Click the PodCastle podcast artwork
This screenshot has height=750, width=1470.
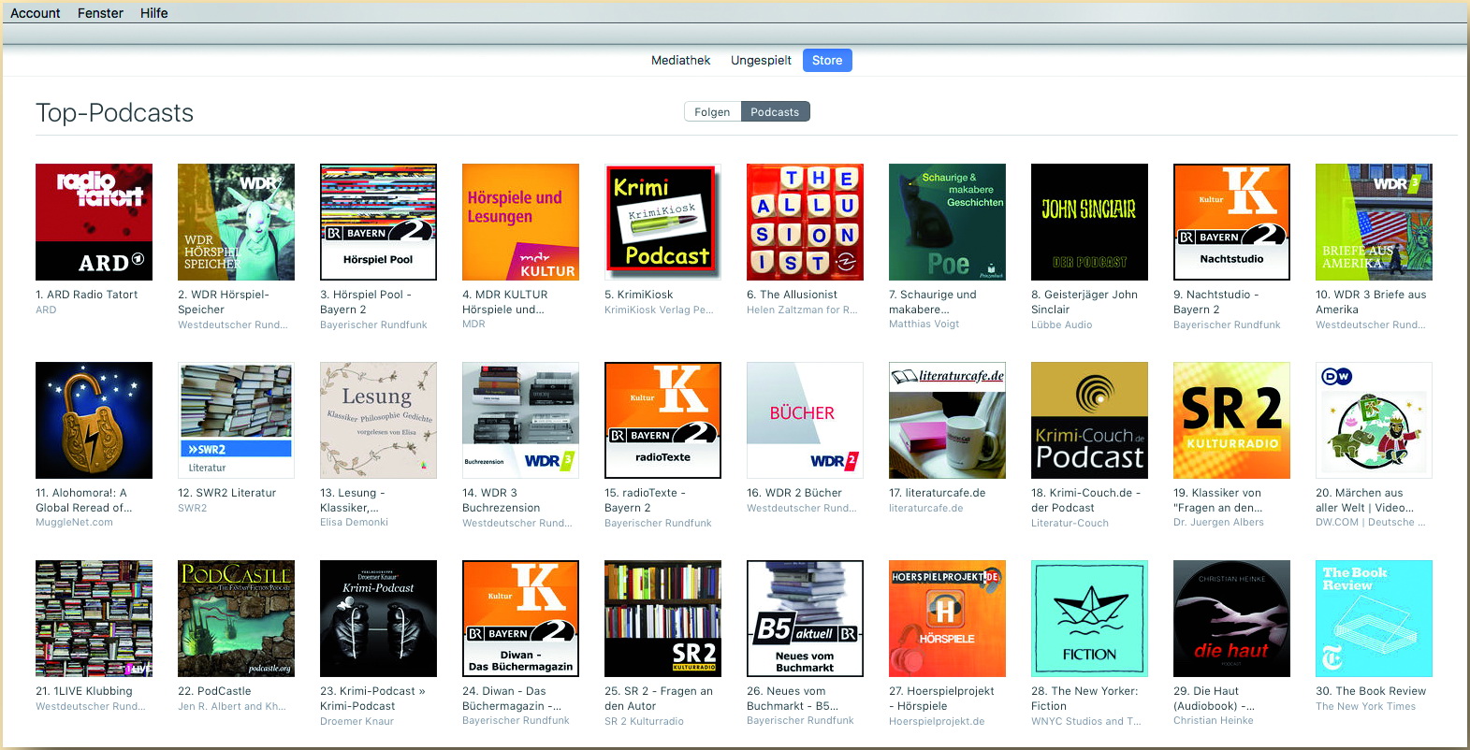[x=236, y=618]
